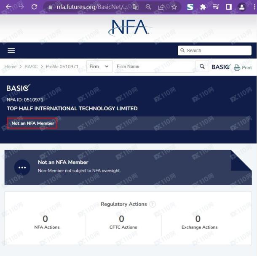The height and width of the screenshot is (256, 257).
Task: Open the three-dots status details icon
Action: (22, 168)
